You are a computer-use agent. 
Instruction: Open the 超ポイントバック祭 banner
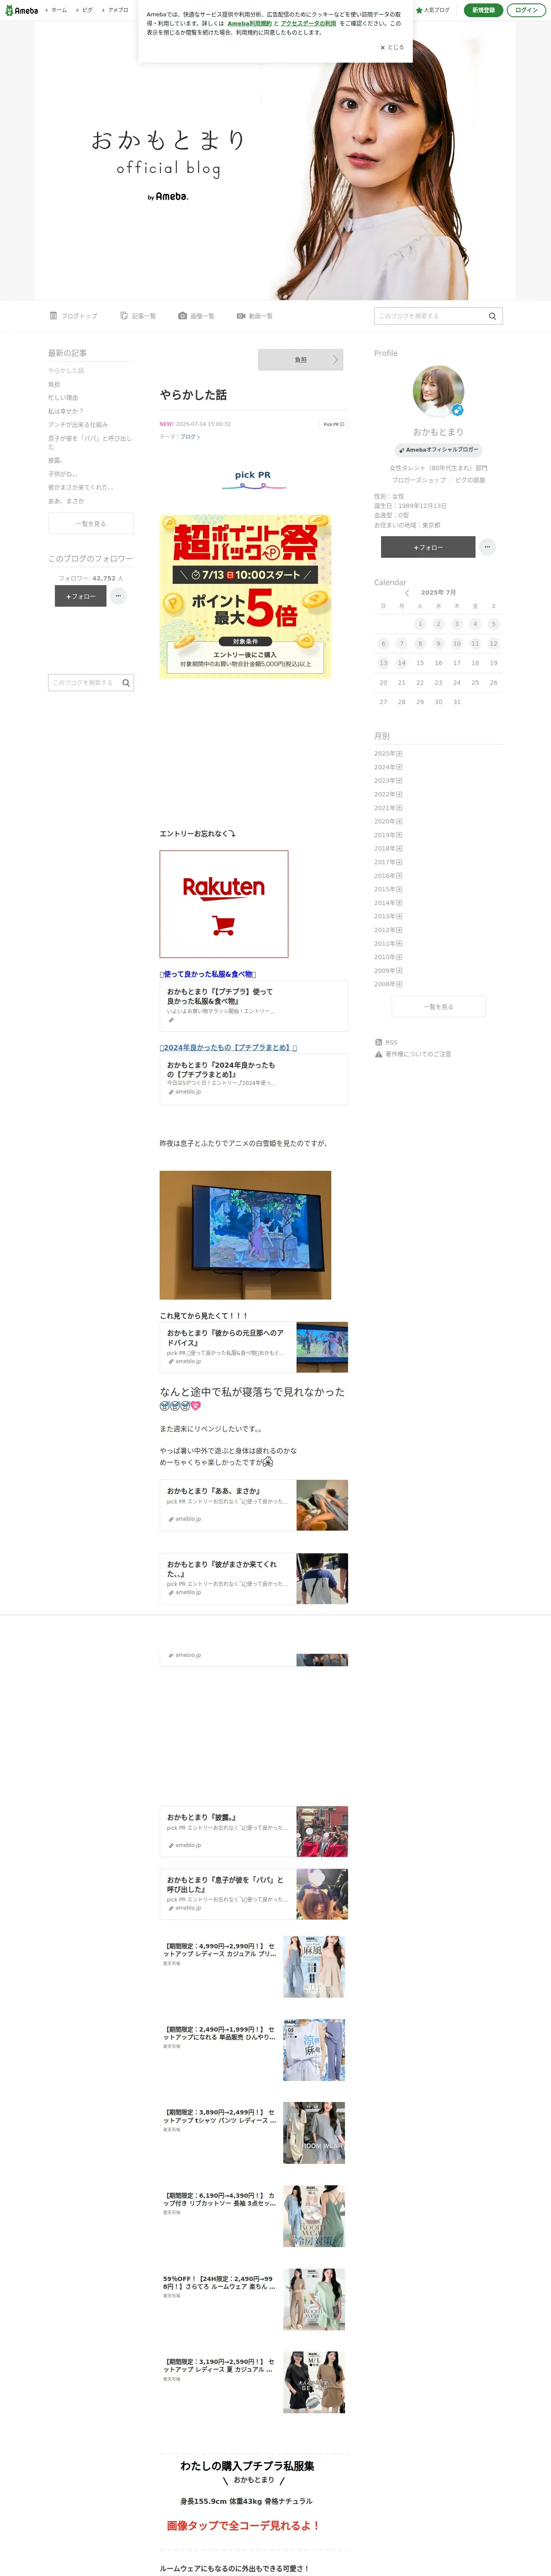(x=245, y=597)
